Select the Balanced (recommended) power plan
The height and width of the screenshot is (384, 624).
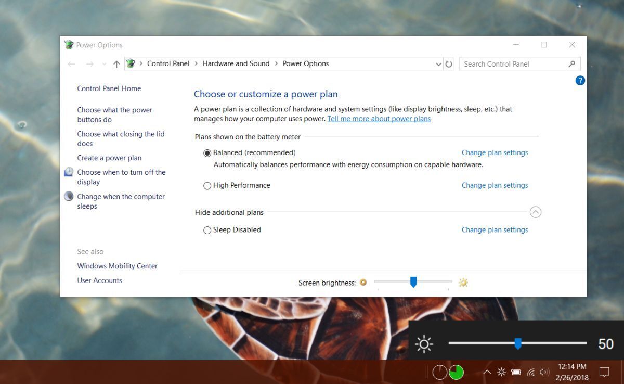[207, 153]
